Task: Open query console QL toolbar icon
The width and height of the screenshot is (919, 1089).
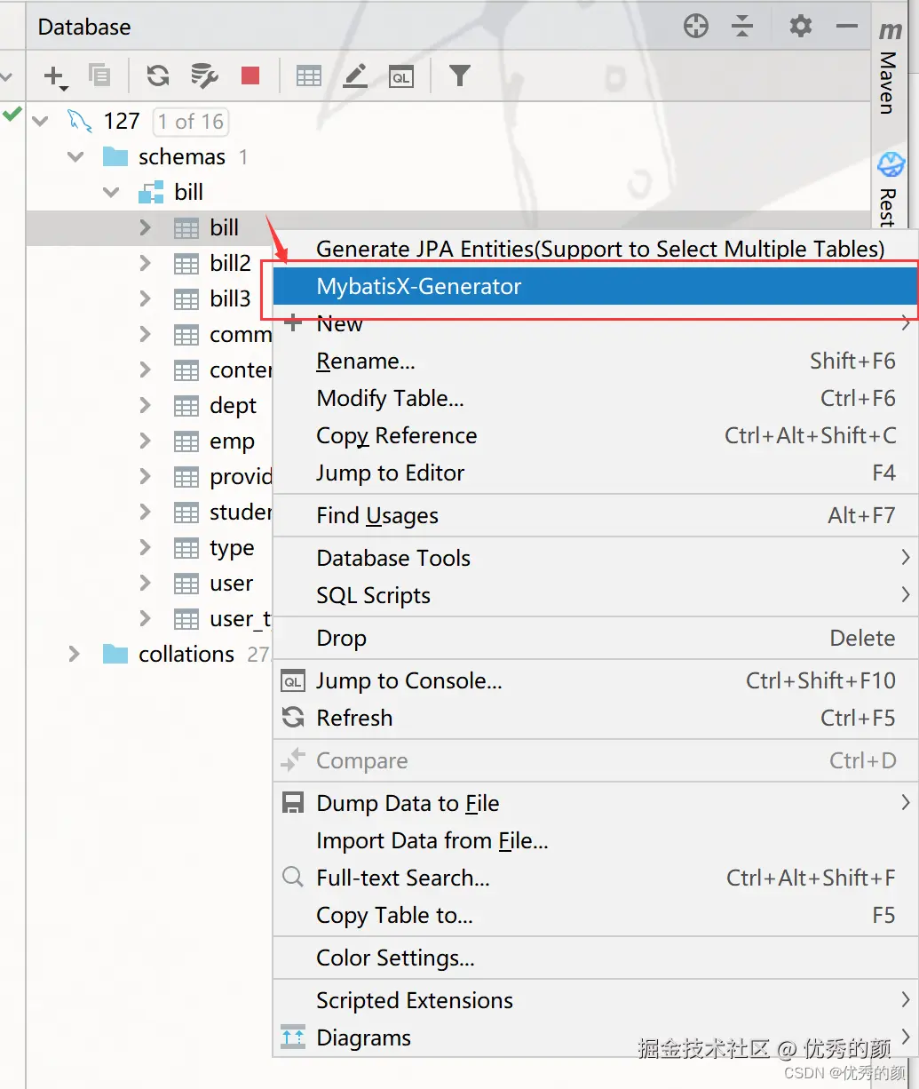Action: [x=401, y=76]
